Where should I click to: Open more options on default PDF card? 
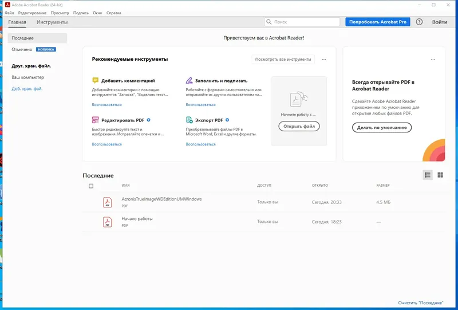pyautogui.click(x=433, y=60)
